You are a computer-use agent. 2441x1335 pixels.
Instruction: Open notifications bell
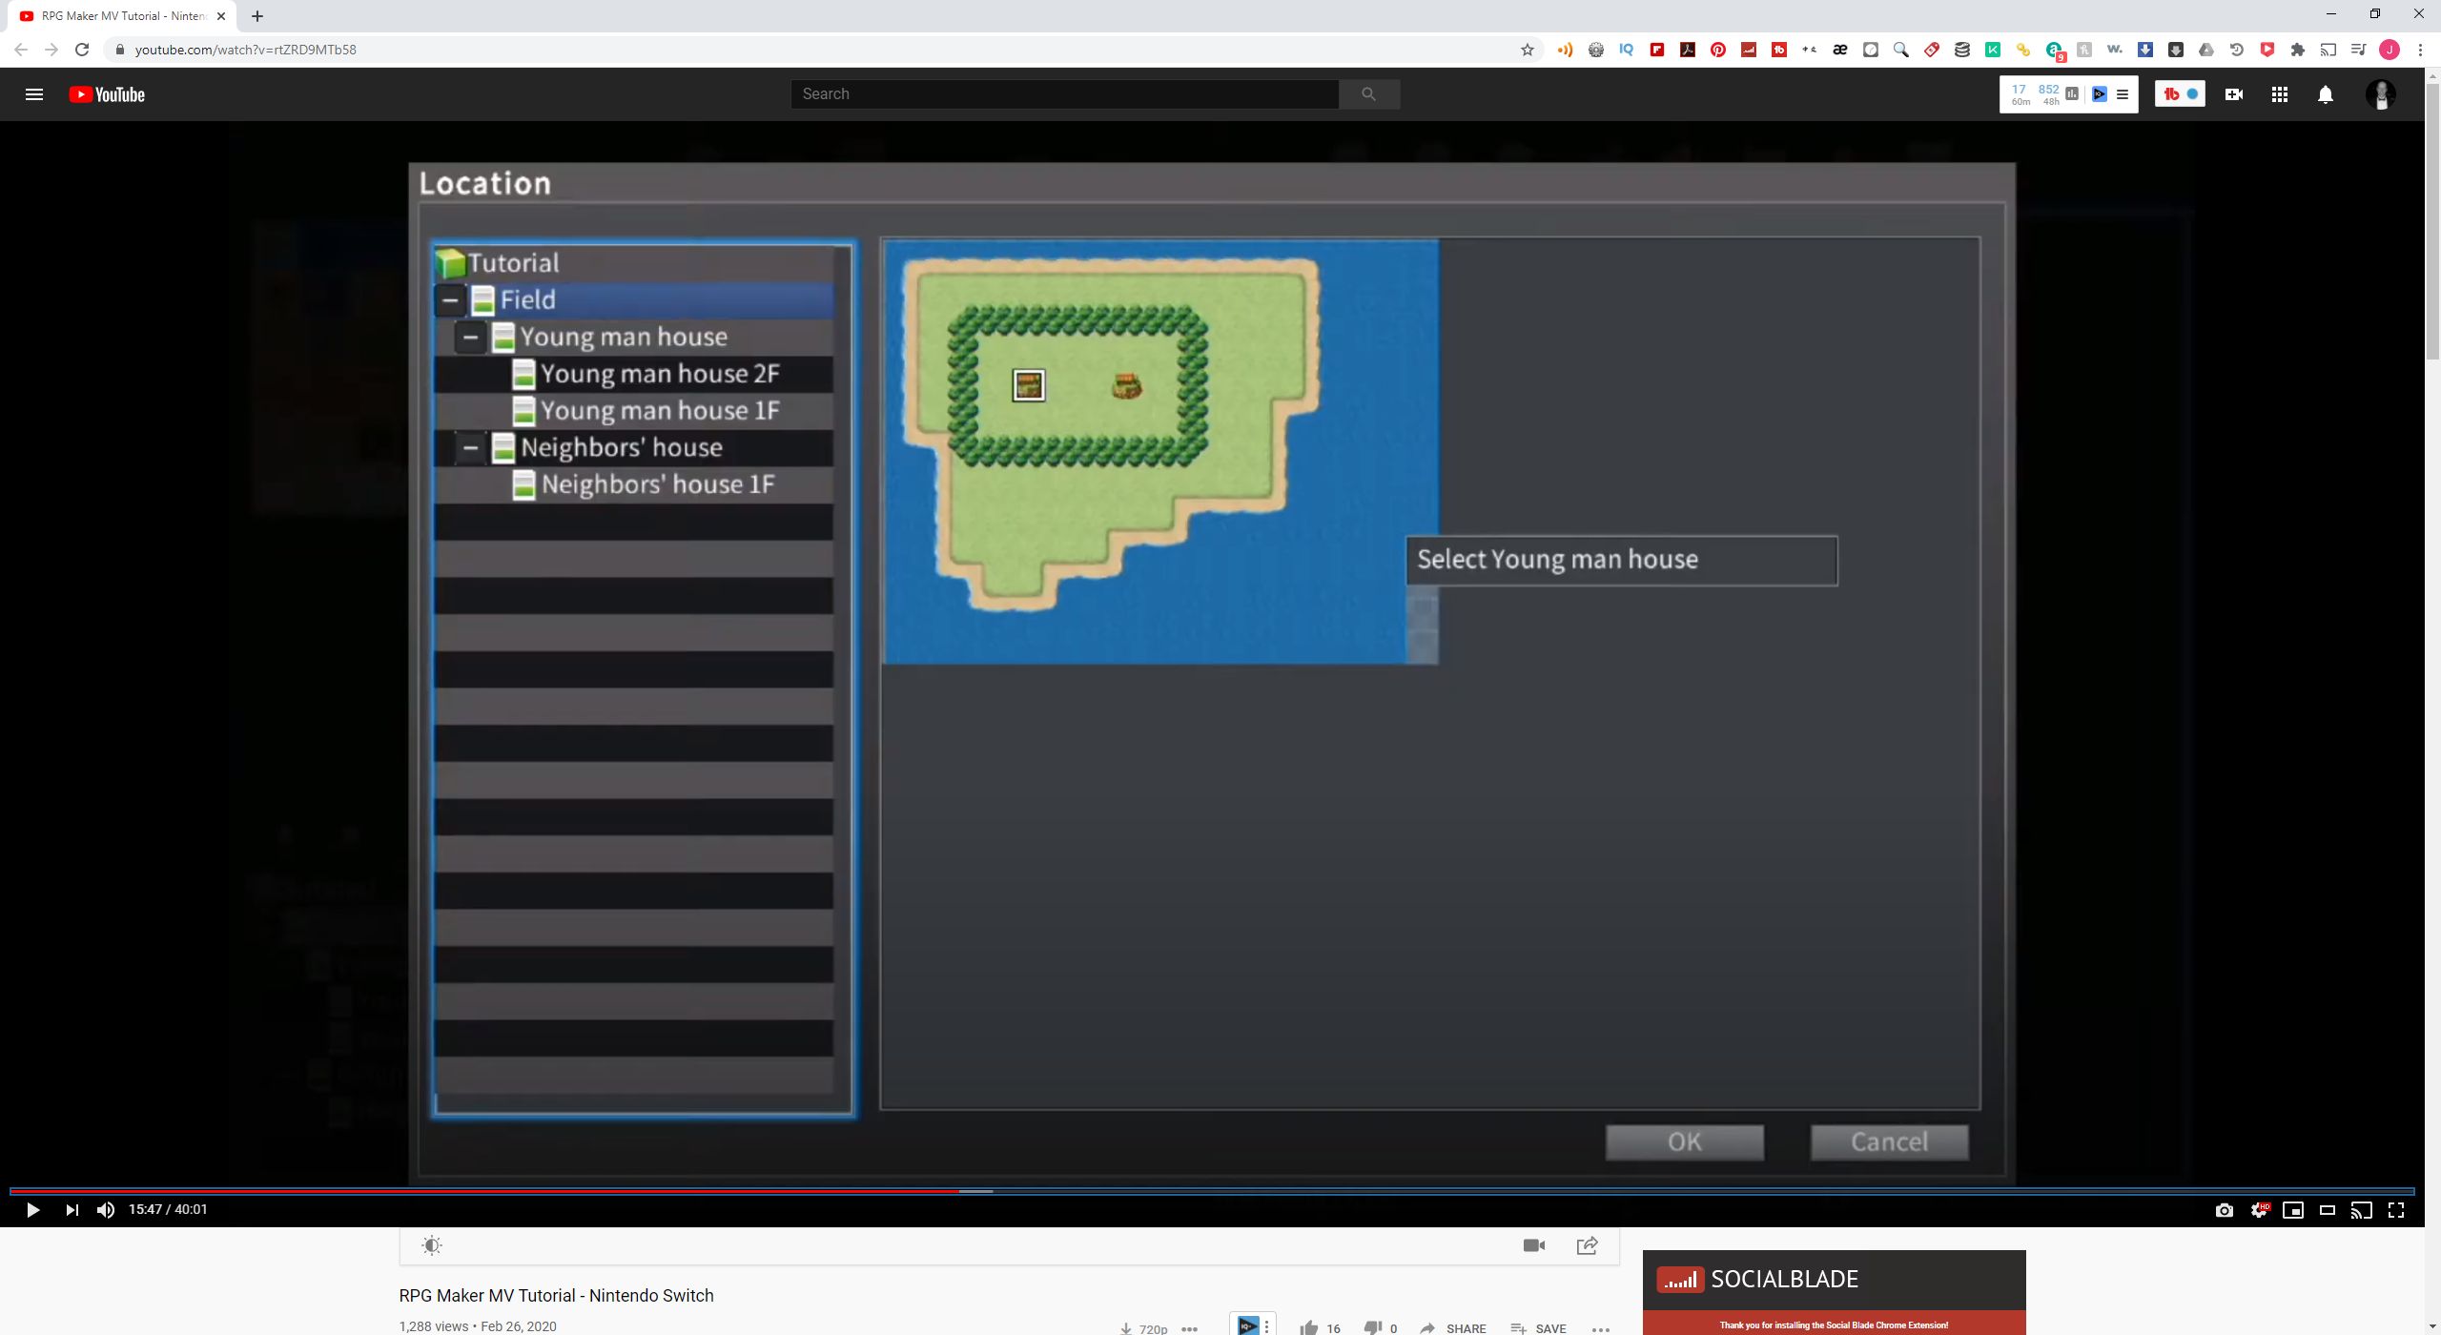point(2326,94)
